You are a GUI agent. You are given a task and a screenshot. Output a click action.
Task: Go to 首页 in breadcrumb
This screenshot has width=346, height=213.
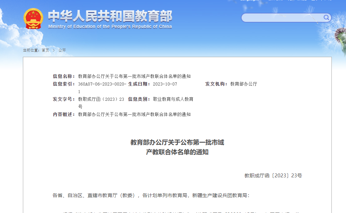pyautogui.click(x=45, y=50)
